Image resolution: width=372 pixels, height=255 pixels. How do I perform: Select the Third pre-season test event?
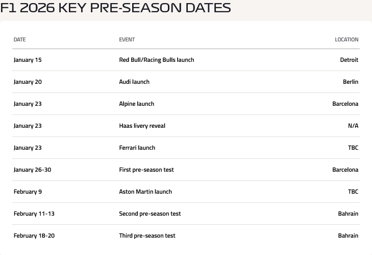(147, 236)
